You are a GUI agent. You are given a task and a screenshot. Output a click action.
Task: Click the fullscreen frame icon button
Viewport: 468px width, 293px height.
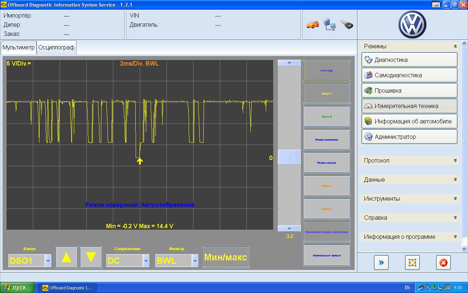[412, 262]
